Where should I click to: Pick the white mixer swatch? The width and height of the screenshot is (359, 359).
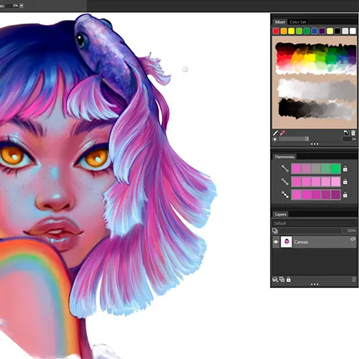coord(353,31)
